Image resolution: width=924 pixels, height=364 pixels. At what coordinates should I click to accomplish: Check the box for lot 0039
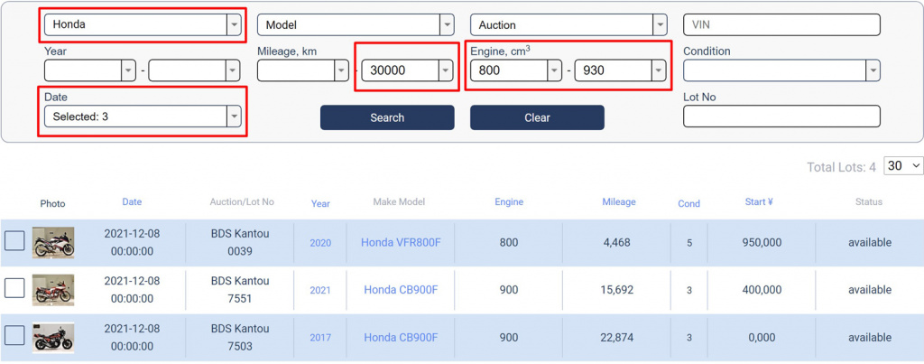coord(14,240)
